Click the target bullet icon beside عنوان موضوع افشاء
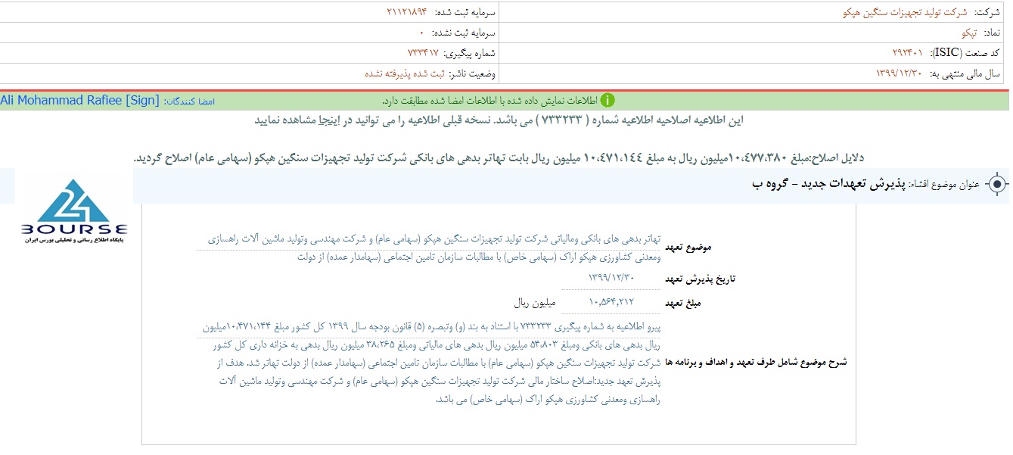Screen dimensions: 1013x455 click(x=998, y=185)
